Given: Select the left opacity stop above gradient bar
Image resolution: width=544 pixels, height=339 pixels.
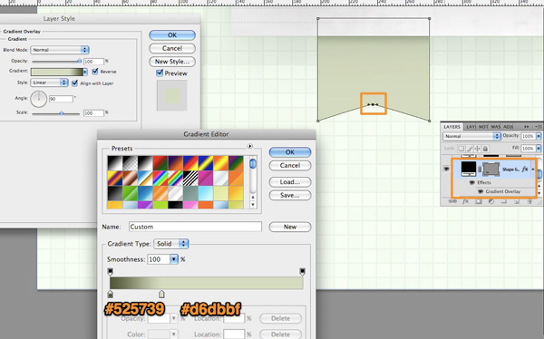Looking at the screenshot, I should (x=111, y=271).
